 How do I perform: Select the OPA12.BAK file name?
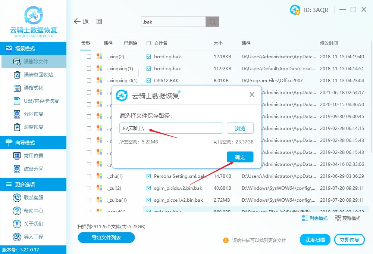tap(166, 81)
